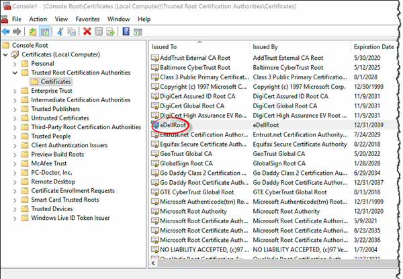This screenshot has width=403, height=279.
Task: Open the Help menu
Action: click(144, 19)
